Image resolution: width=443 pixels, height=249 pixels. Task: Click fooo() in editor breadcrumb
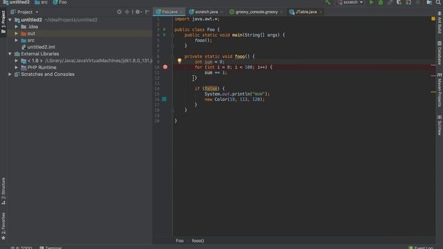pyautogui.click(x=198, y=241)
